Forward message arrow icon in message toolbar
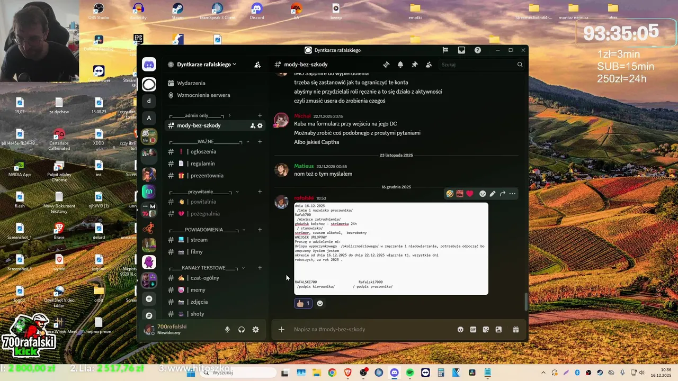This screenshot has height=381, width=678. click(503, 194)
